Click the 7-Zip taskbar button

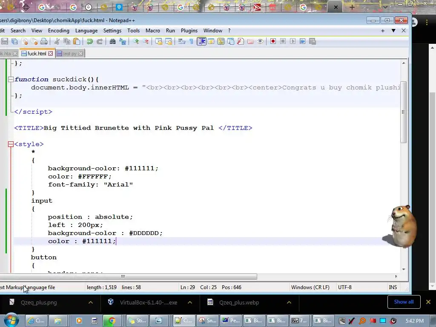click(299, 321)
